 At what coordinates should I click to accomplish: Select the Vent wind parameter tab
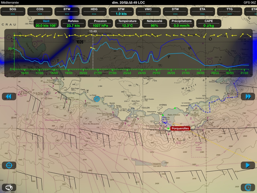[46, 23]
